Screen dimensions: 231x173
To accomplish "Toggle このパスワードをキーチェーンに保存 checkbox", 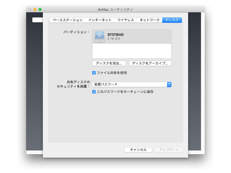I will click(94, 92).
